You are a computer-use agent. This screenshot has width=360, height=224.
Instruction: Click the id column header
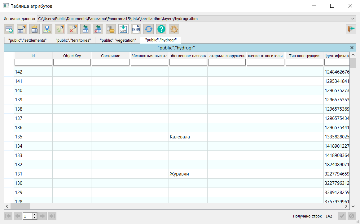(x=33, y=56)
